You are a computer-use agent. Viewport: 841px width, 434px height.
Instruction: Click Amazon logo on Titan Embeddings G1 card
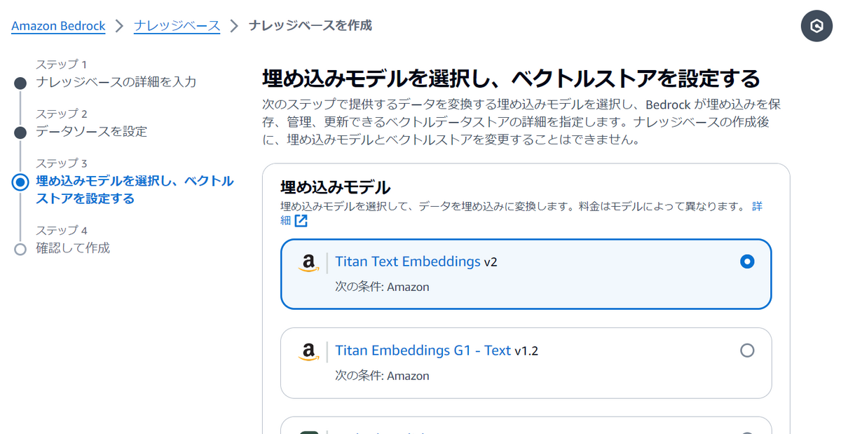308,351
